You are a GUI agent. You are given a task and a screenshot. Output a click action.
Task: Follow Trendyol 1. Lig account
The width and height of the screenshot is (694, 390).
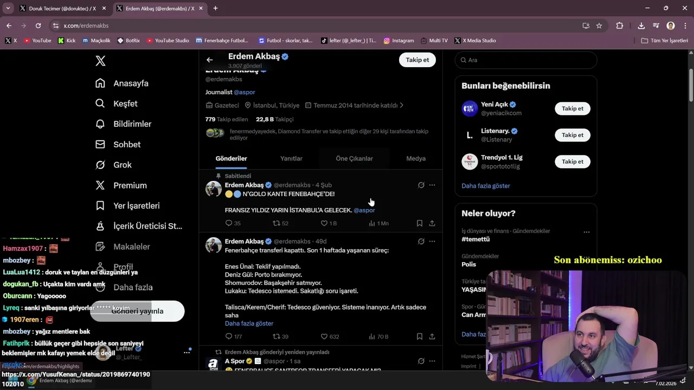[573, 162]
